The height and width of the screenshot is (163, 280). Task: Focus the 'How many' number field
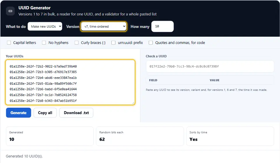(162, 26)
